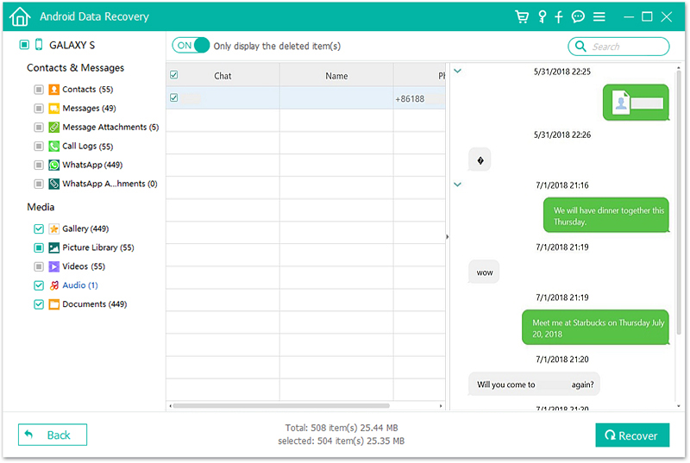
Task: Click the conversation vertical scrollbar
Action: (x=678, y=202)
